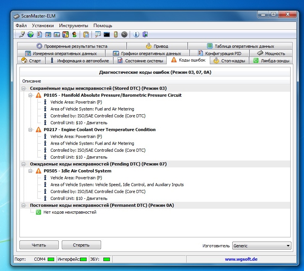Click the connect cable icon in toolbar
The width and height of the screenshot is (304, 271).
click(x=22, y=34)
